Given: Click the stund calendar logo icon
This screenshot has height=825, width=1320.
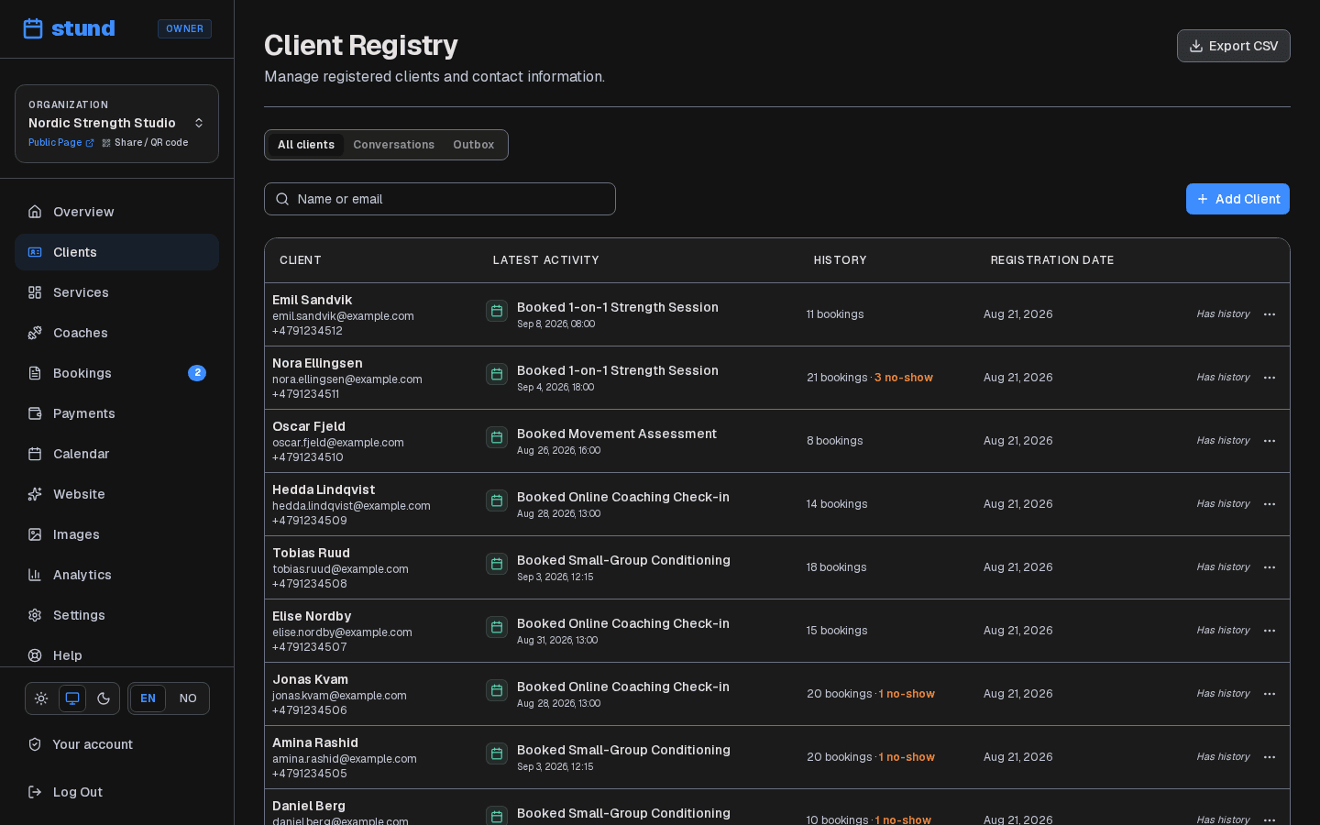Looking at the screenshot, I should point(33,28).
